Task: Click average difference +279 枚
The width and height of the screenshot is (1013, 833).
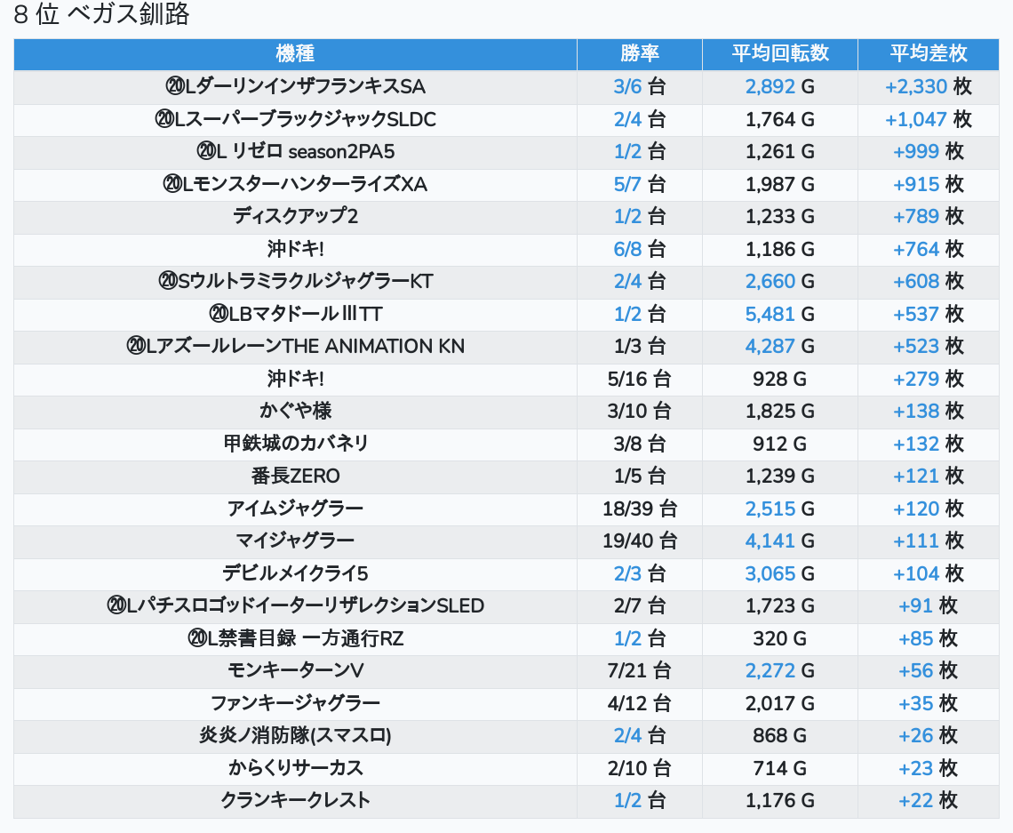Action: (x=929, y=379)
